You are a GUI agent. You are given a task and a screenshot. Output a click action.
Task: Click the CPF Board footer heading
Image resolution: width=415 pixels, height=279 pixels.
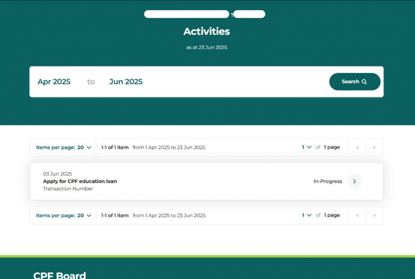coord(60,275)
